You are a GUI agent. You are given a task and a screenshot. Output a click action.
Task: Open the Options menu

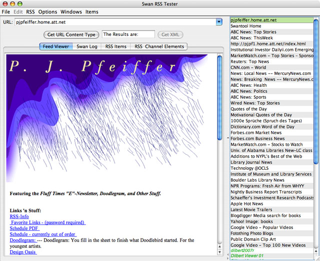click(47, 11)
